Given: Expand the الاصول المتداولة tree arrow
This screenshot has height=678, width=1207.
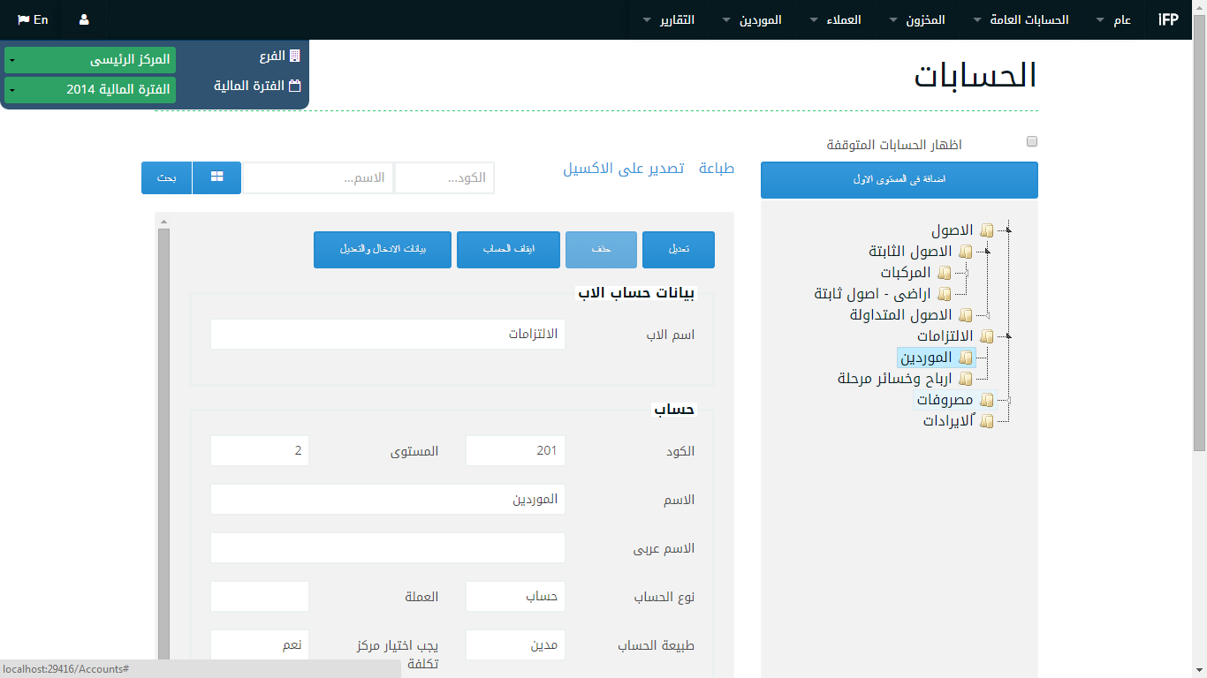Looking at the screenshot, I should click(x=987, y=316).
